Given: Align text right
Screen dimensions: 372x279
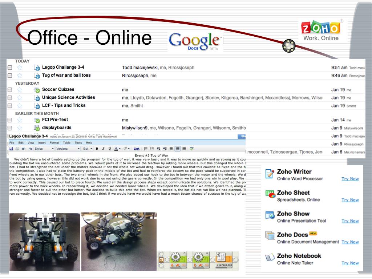Looking at the screenshot, I should point(184,149).
